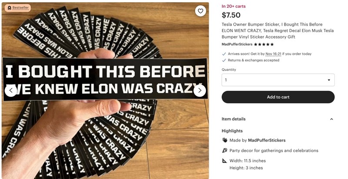This screenshot has height=179, width=348.
Task: Click the five-star rating next to shop name
Action: [264, 44]
